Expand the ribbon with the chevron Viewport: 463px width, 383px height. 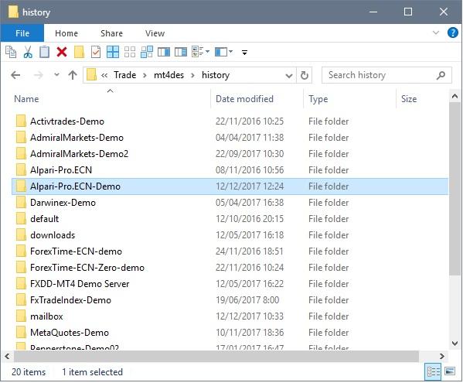click(x=435, y=32)
